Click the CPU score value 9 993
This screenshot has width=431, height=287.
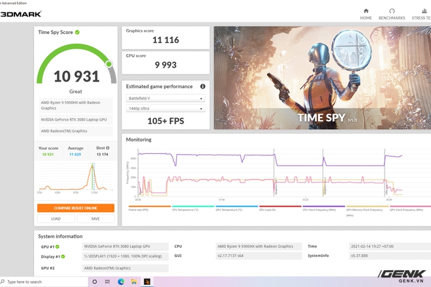(166, 65)
